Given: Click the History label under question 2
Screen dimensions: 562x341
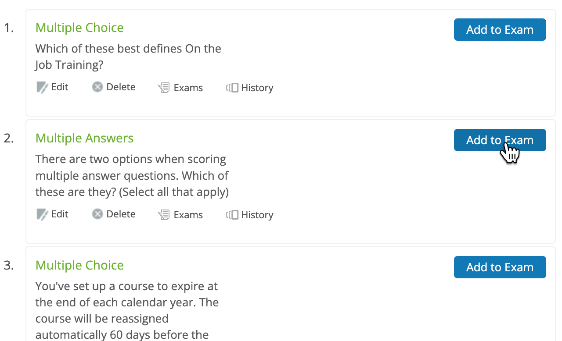Looking at the screenshot, I should 257,215.
